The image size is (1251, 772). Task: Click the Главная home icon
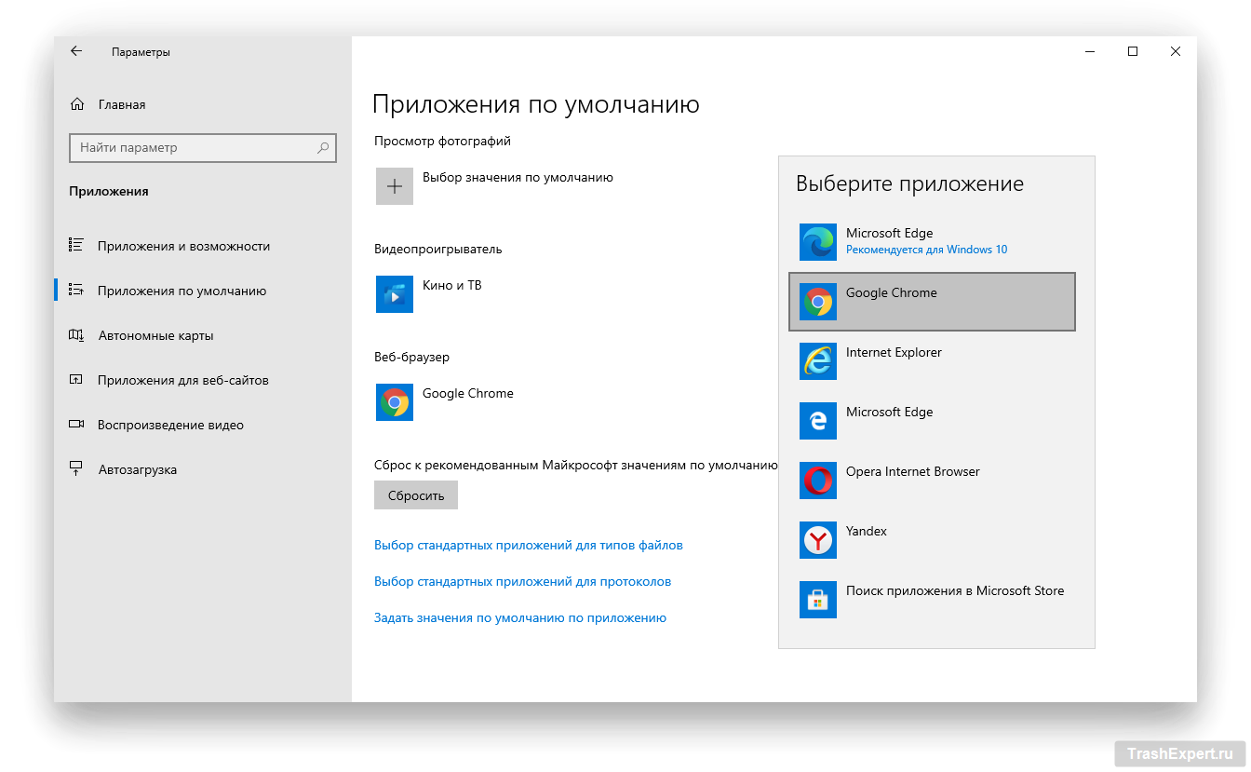click(x=76, y=104)
